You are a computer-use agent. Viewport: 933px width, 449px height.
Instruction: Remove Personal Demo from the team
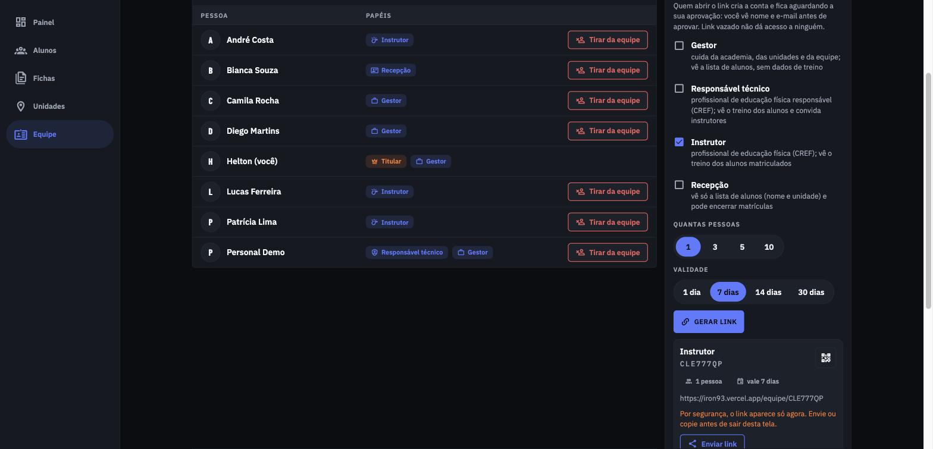608,252
